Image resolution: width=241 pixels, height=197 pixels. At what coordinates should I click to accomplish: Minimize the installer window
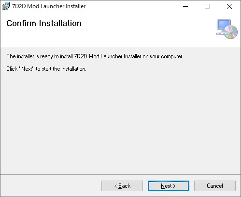185,6
